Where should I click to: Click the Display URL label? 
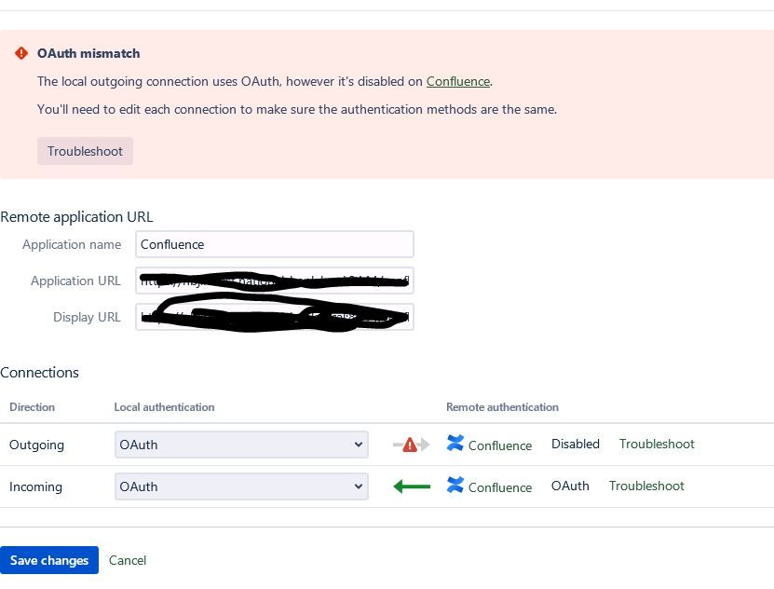coord(87,317)
